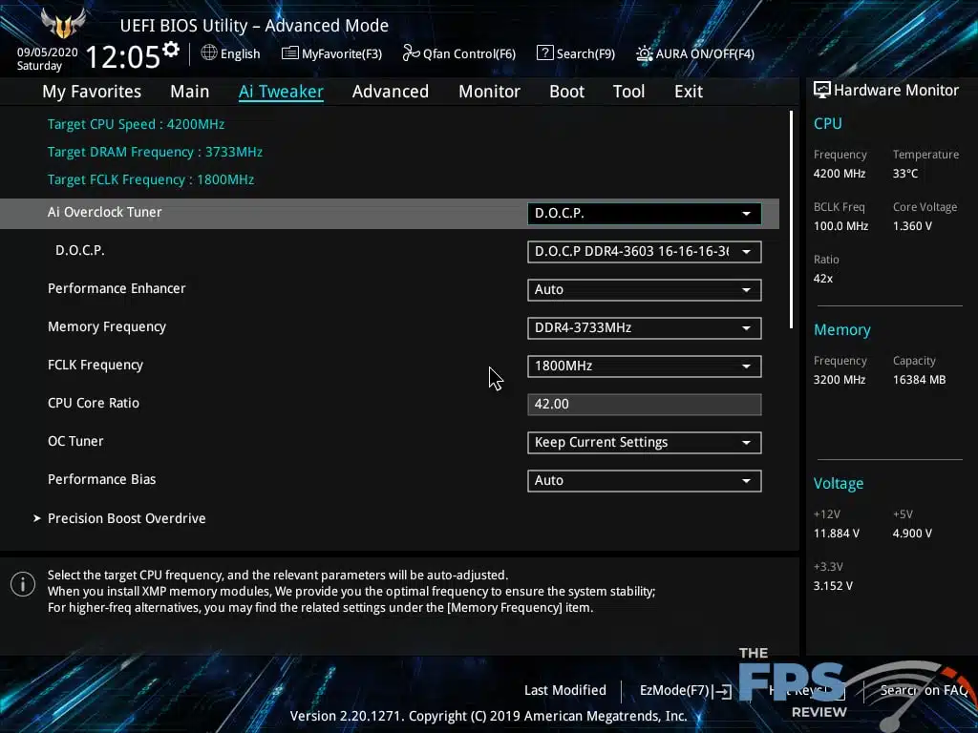Expand the Performance Enhancer dropdown

click(645, 290)
